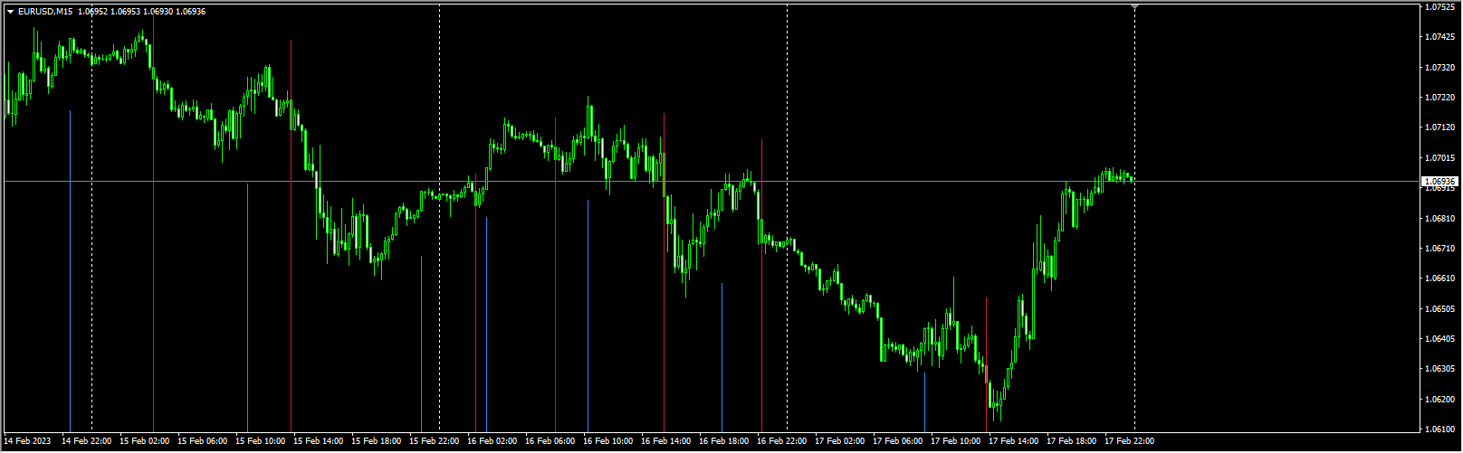Click price axis label 1.07120
The height and width of the screenshot is (453, 1463).
click(x=1439, y=127)
